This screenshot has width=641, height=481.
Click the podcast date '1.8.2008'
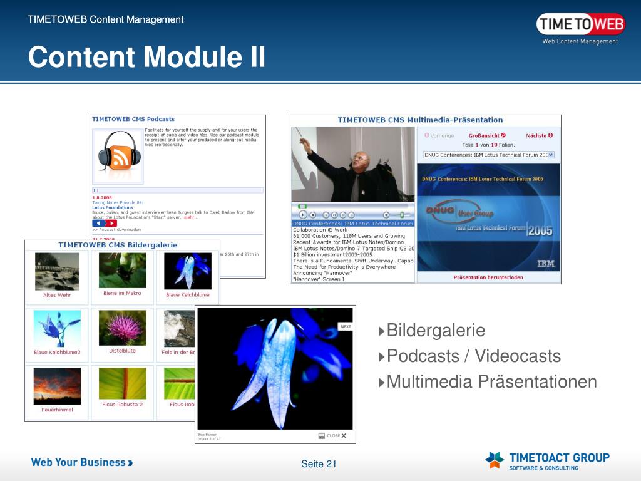pos(102,197)
